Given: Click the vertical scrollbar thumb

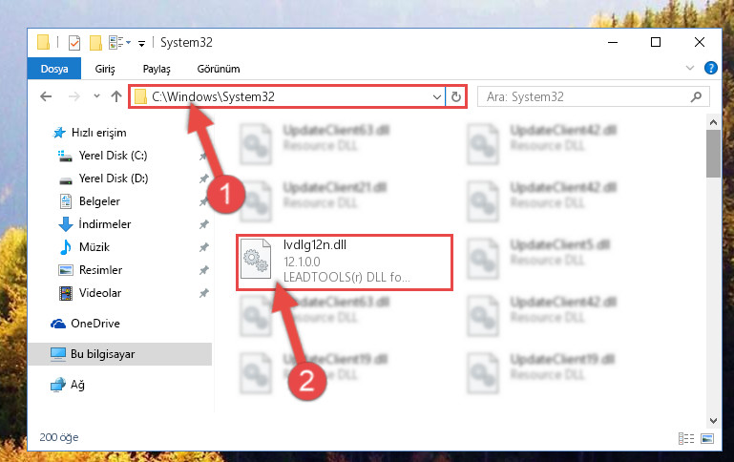Looking at the screenshot, I should click(713, 154).
